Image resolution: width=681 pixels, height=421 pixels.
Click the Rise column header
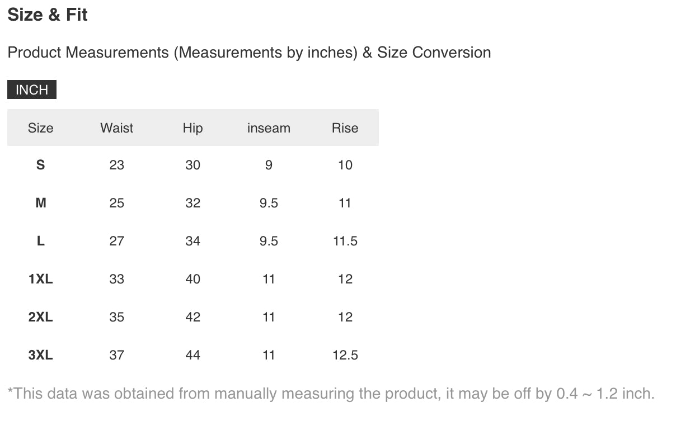(345, 128)
